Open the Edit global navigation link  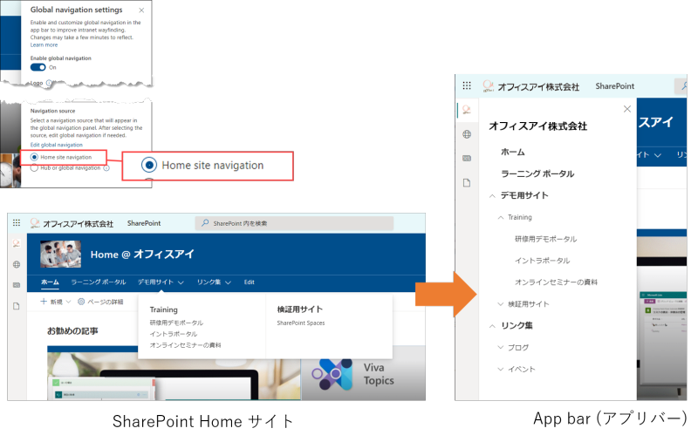point(57,145)
